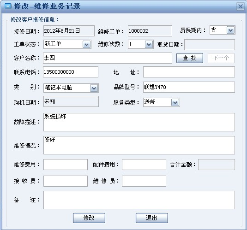
Task: Click the 退出 button
Action: [152, 218]
